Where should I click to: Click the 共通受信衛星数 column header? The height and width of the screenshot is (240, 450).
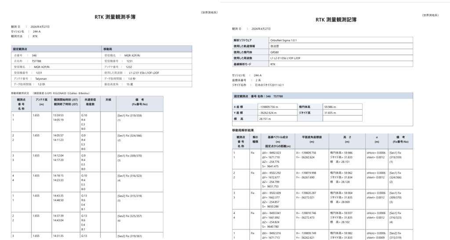point(89,102)
